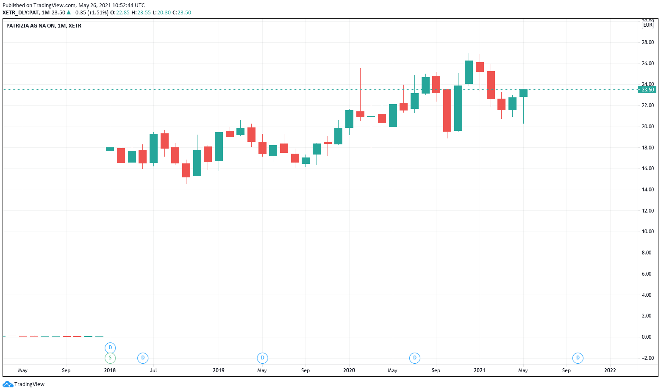
Task: Click the −2.00 price axis label
Action: click(647, 358)
